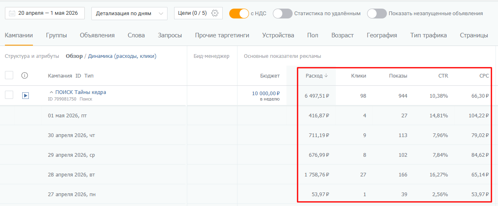This screenshot has width=498, height=206.
Task: Collapse the ПОИСК Тайны кедра campaign rows
Action: [51, 92]
